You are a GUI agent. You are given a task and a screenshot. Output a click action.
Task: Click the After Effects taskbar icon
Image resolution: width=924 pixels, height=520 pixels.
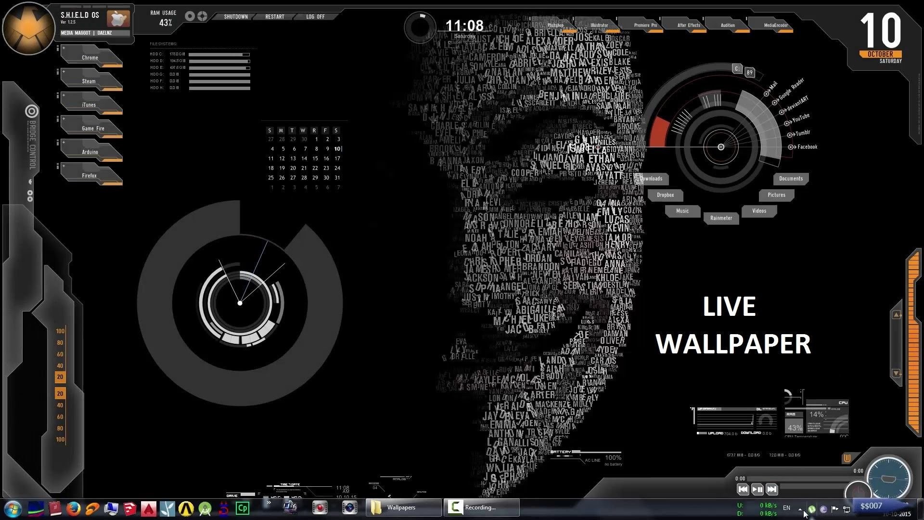tap(688, 25)
